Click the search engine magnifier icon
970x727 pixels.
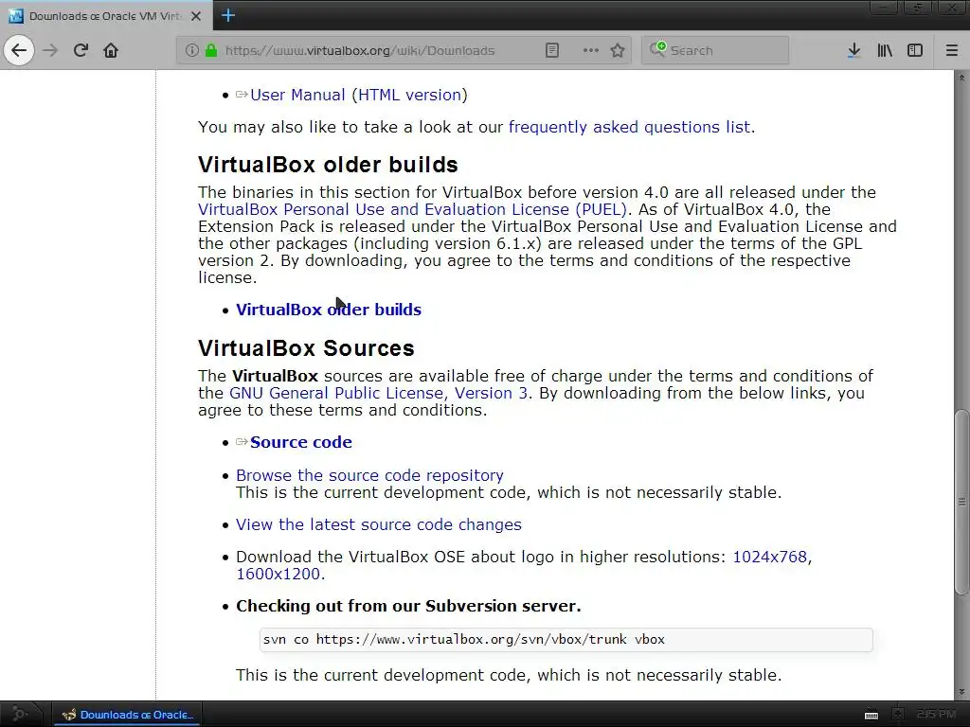pyautogui.click(x=657, y=49)
